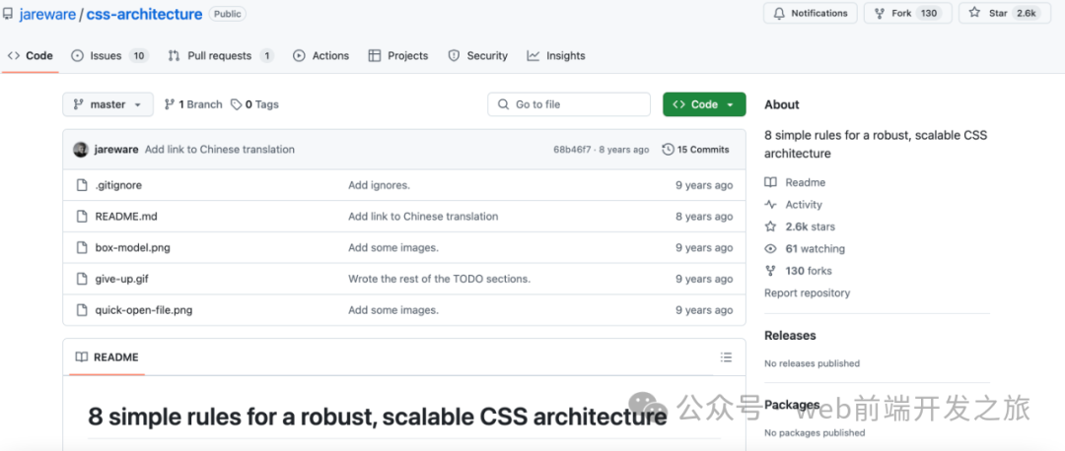Click the Readme book icon in About
Image resolution: width=1065 pixels, height=451 pixels.
[x=770, y=182]
